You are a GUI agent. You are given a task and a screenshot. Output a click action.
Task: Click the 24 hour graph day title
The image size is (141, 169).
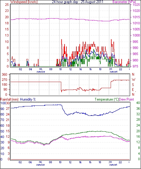[x=77, y=2]
